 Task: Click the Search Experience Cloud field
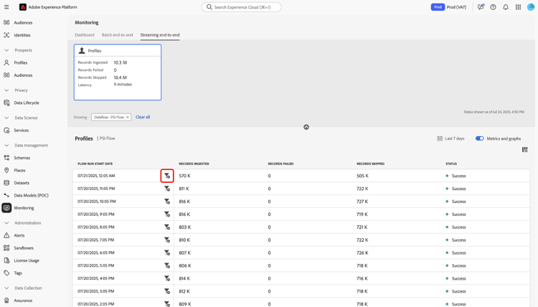pyautogui.click(x=242, y=7)
